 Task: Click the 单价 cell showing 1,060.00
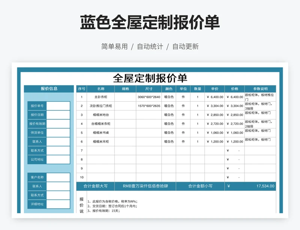click(214, 133)
